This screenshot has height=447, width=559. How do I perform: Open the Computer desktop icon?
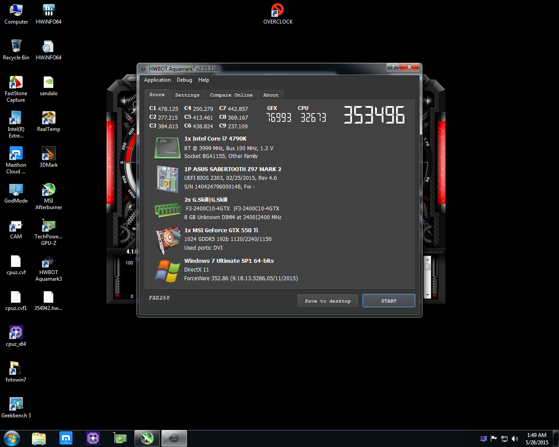tap(16, 14)
